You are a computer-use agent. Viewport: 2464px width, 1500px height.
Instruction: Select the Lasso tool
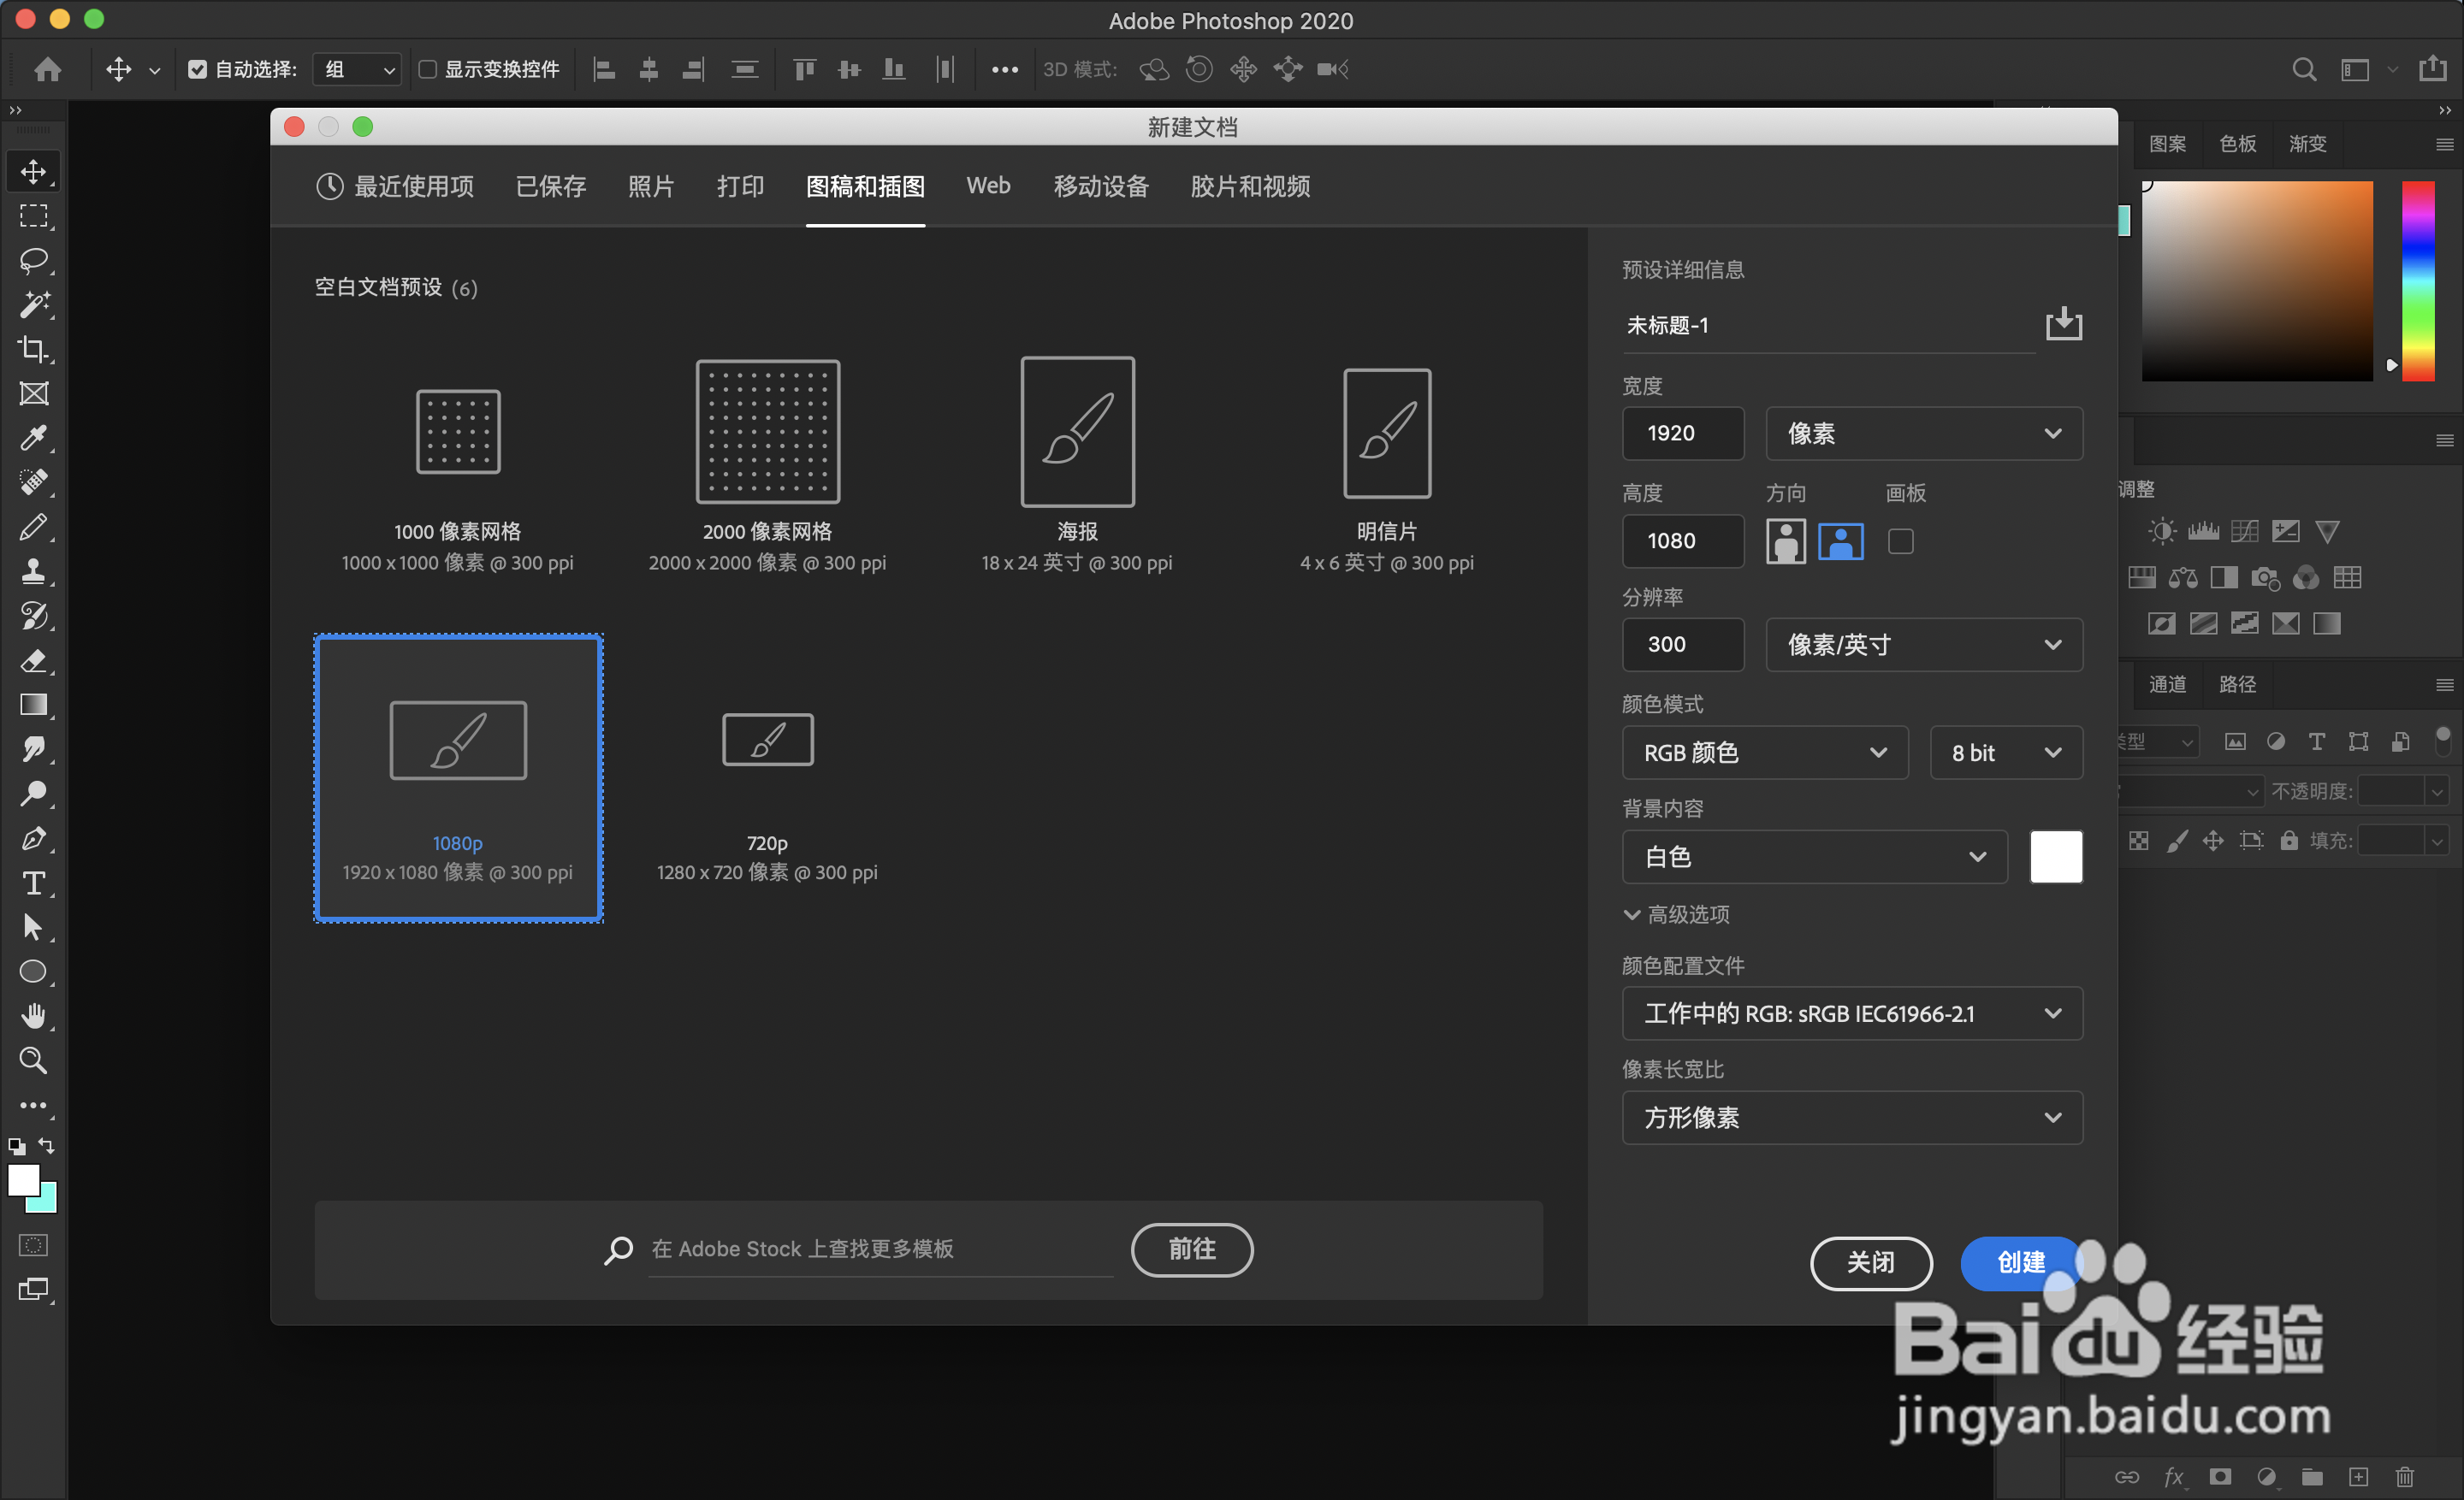click(33, 260)
